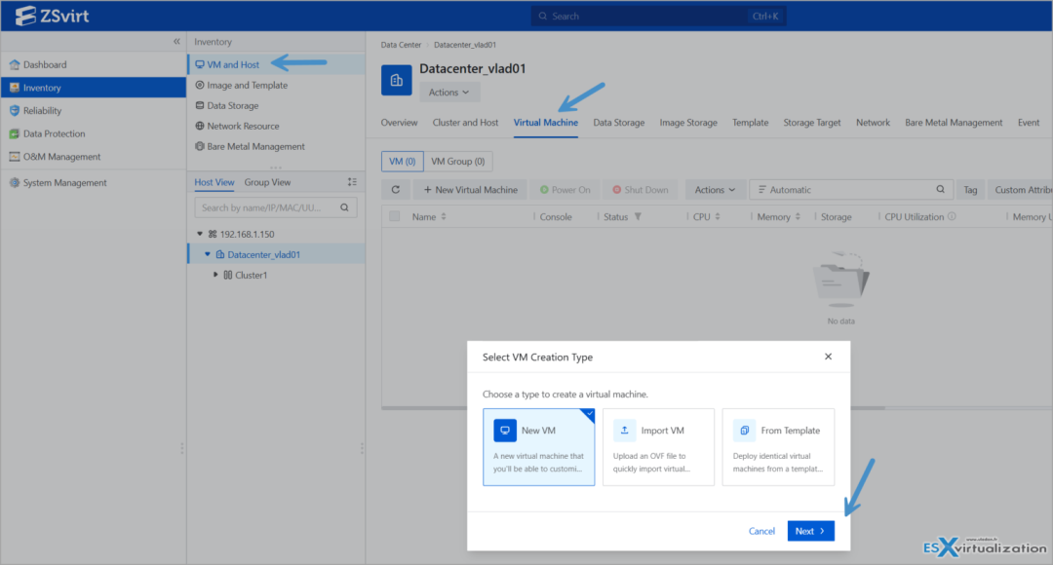The width and height of the screenshot is (1053, 565).
Task: Click the search magnifier in host tree search
Action: click(344, 208)
